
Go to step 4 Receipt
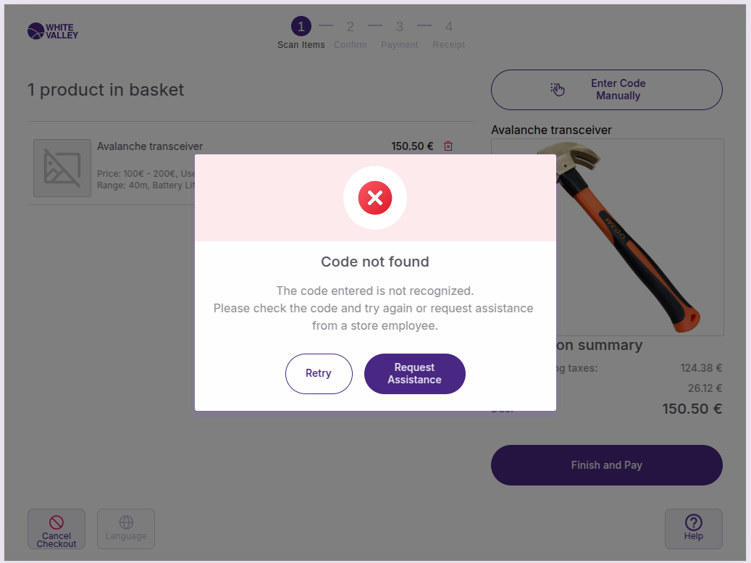click(x=449, y=28)
